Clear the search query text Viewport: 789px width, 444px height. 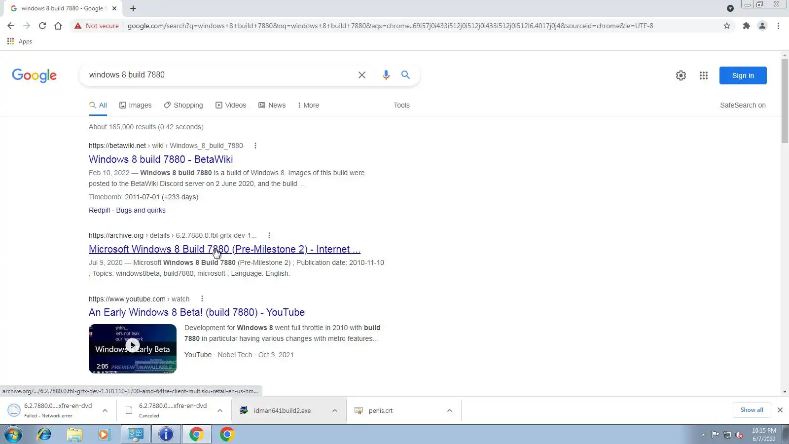point(362,75)
